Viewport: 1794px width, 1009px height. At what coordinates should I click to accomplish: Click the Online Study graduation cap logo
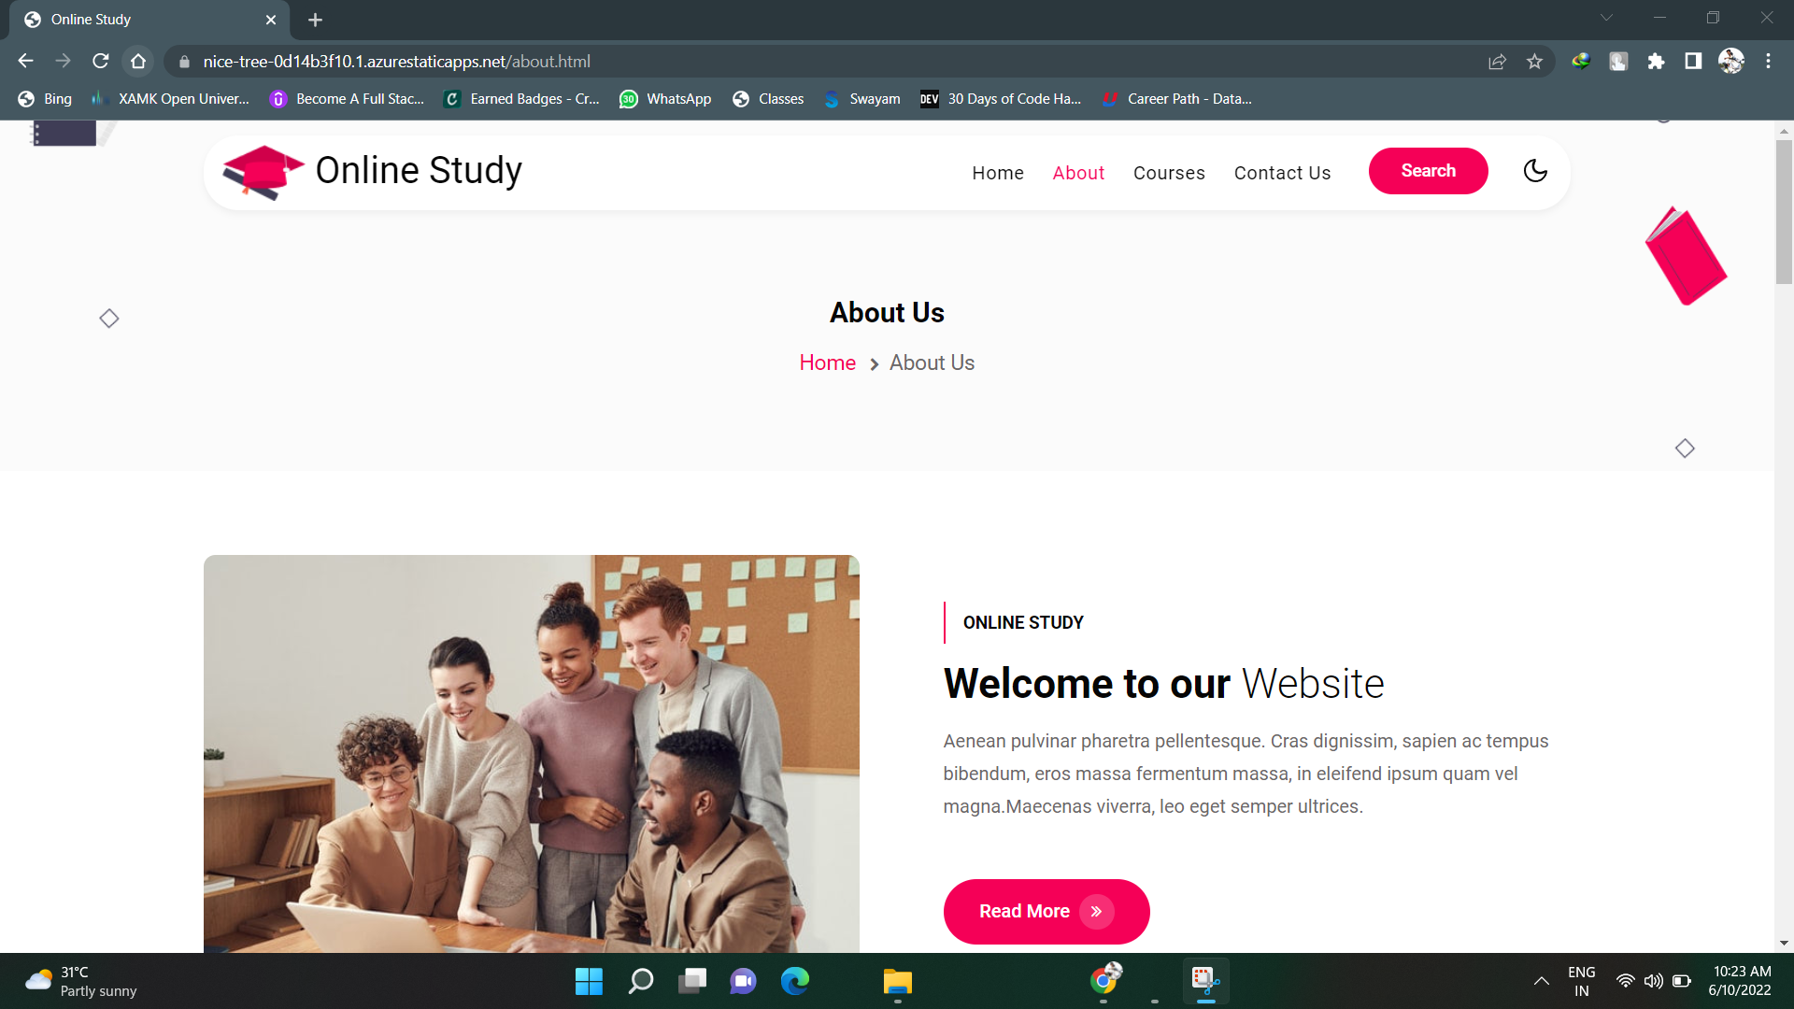(x=263, y=172)
